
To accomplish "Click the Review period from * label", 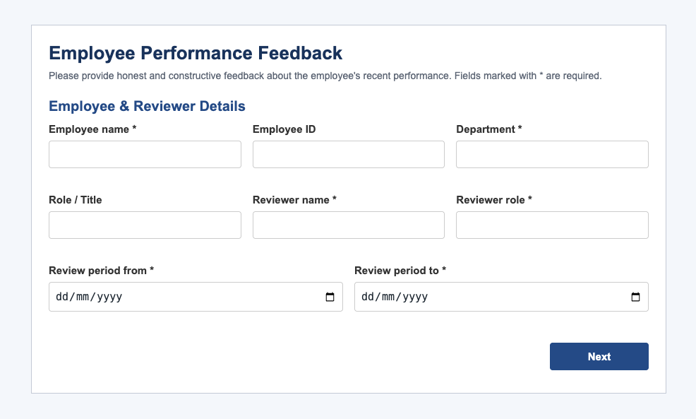I will 101,271.
